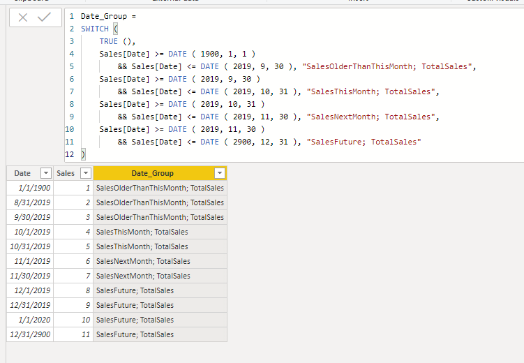Screen dimensions: 524x363
Task: Open the Date column filter dropdown
Action: [x=46, y=173]
